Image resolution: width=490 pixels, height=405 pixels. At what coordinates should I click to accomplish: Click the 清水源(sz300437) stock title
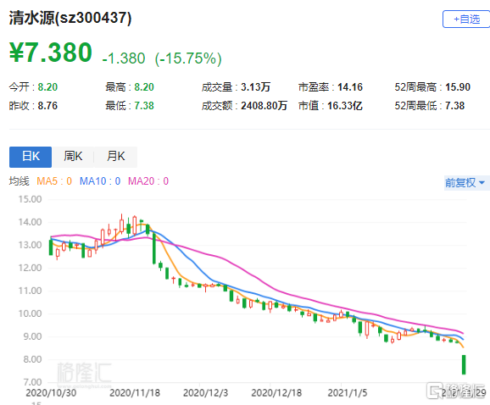pos(70,18)
